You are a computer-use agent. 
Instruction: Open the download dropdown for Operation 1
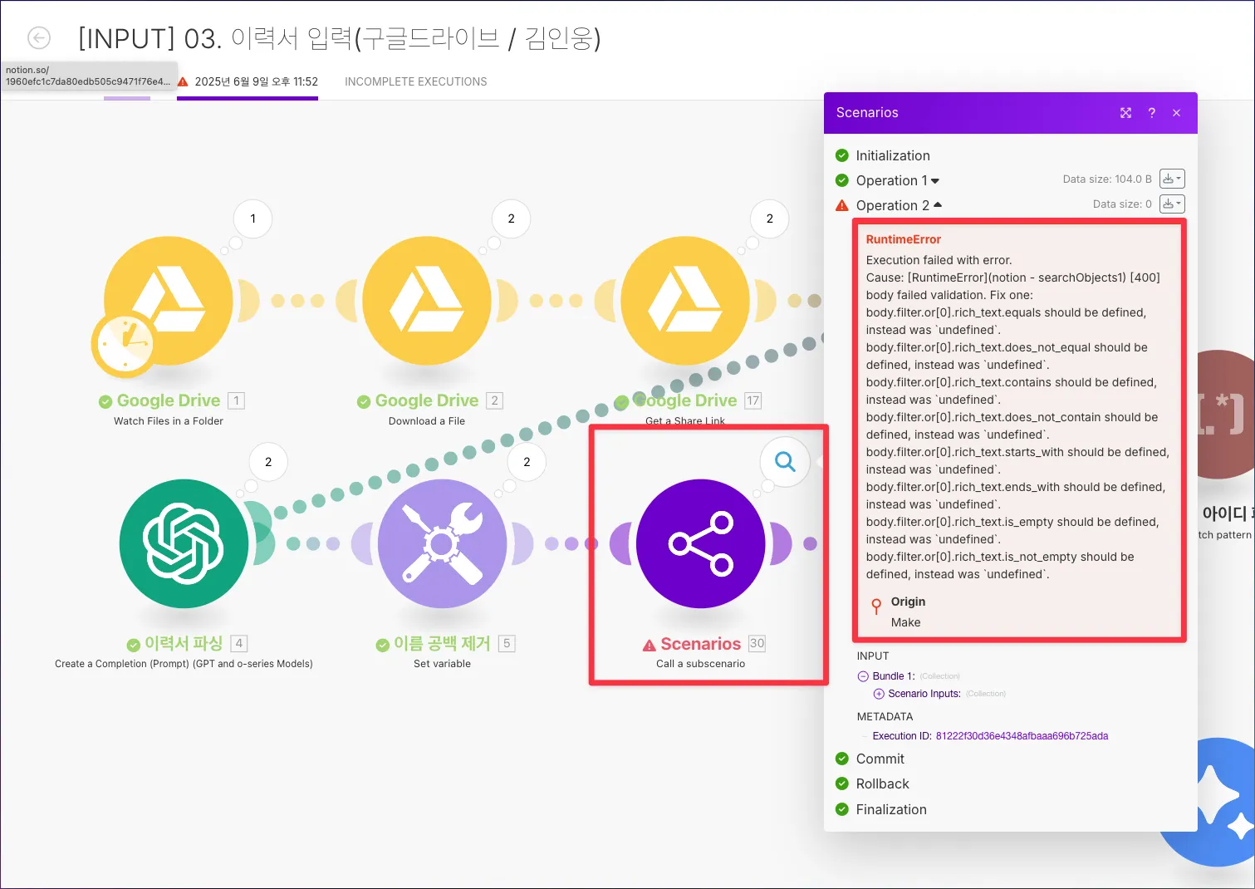pyautogui.click(x=1172, y=179)
